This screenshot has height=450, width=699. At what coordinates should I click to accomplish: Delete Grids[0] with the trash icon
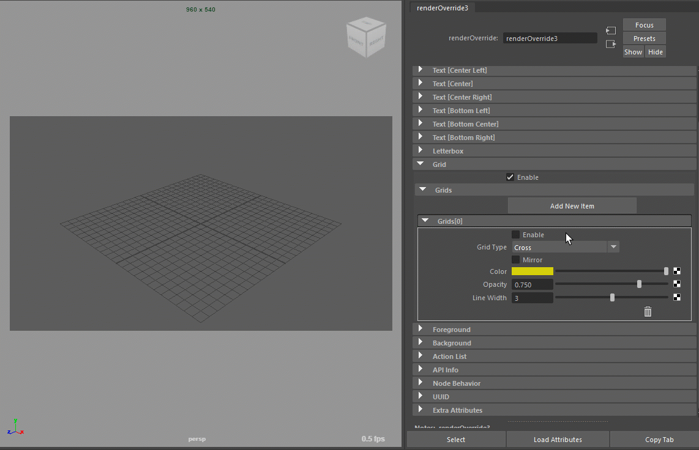click(648, 312)
